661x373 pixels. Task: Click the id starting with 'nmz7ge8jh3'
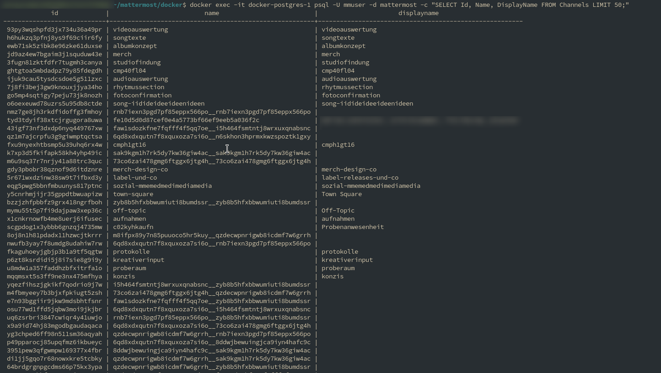tap(54, 112)
